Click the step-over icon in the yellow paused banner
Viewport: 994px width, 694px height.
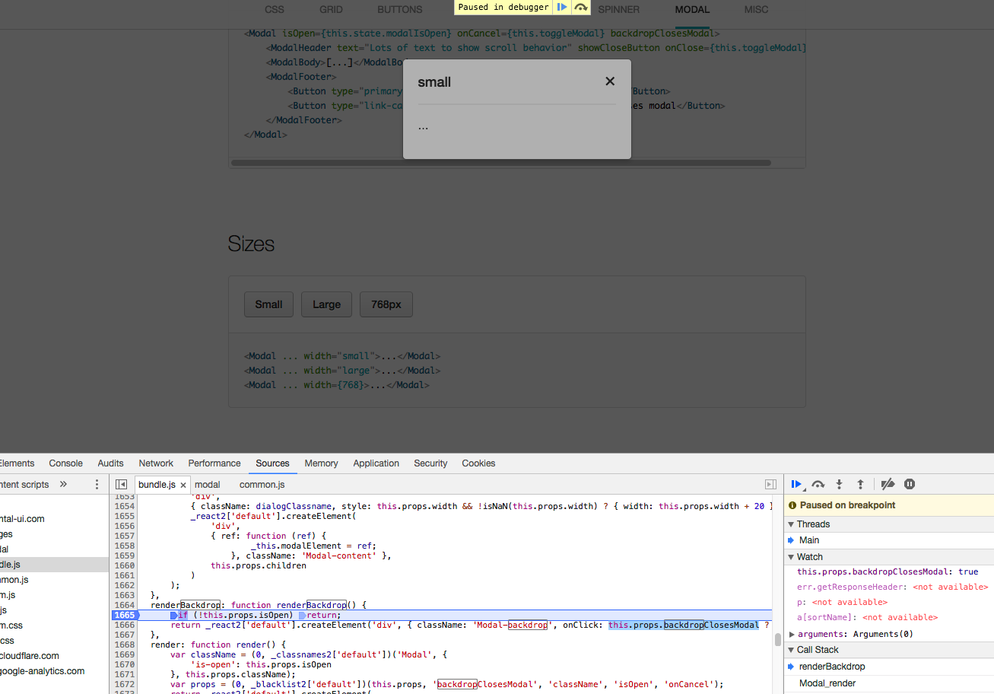[580, 7]
